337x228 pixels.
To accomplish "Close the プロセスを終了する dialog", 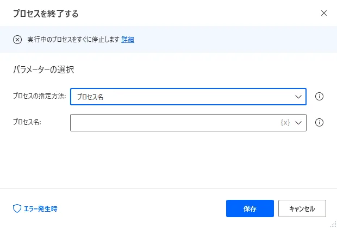I will point(324,12).
